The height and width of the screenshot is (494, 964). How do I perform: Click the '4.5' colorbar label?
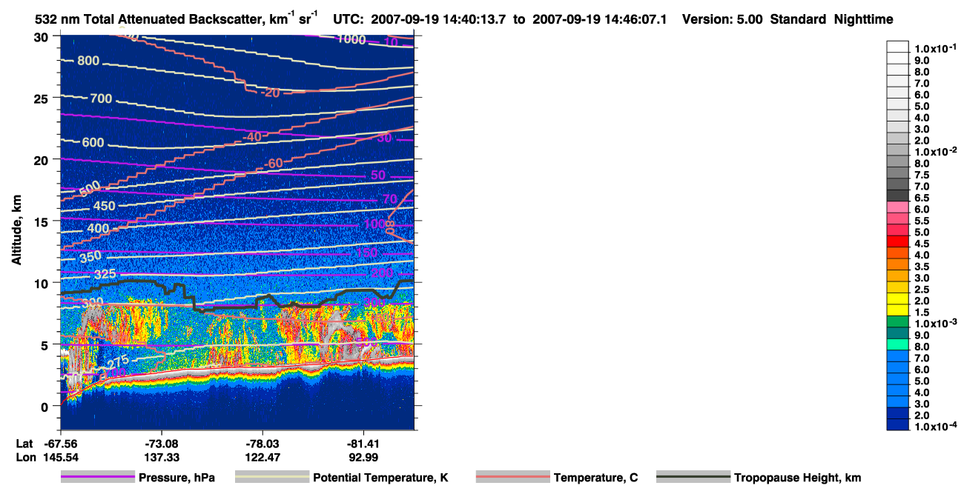922,244
